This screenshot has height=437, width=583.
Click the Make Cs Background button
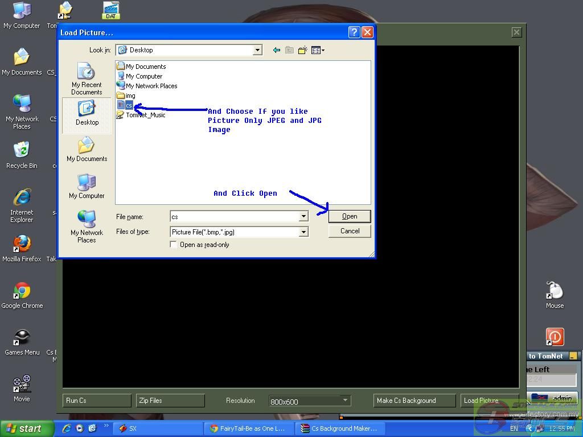tap(414, 401)
